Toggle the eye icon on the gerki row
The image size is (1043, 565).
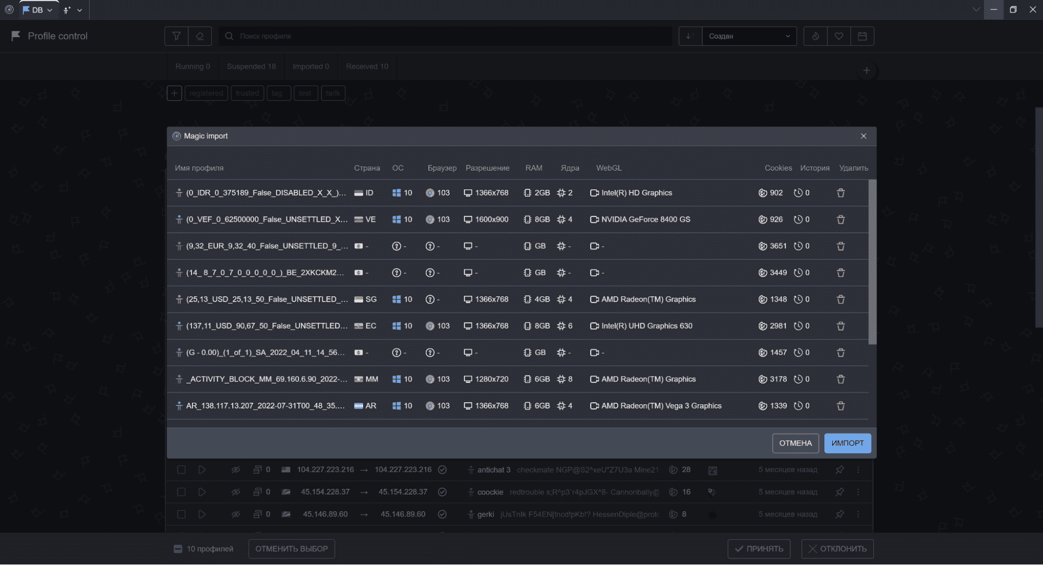point(236,514)
